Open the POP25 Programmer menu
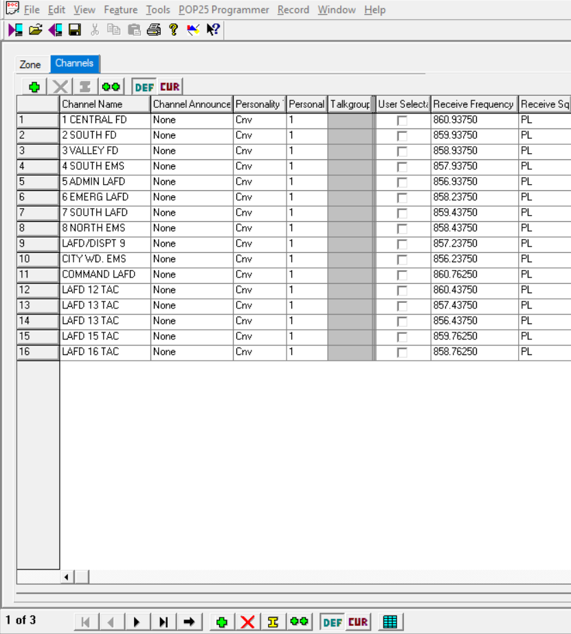 223,10
